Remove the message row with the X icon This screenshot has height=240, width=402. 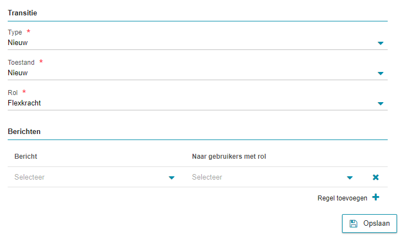[x=376, y=177]
